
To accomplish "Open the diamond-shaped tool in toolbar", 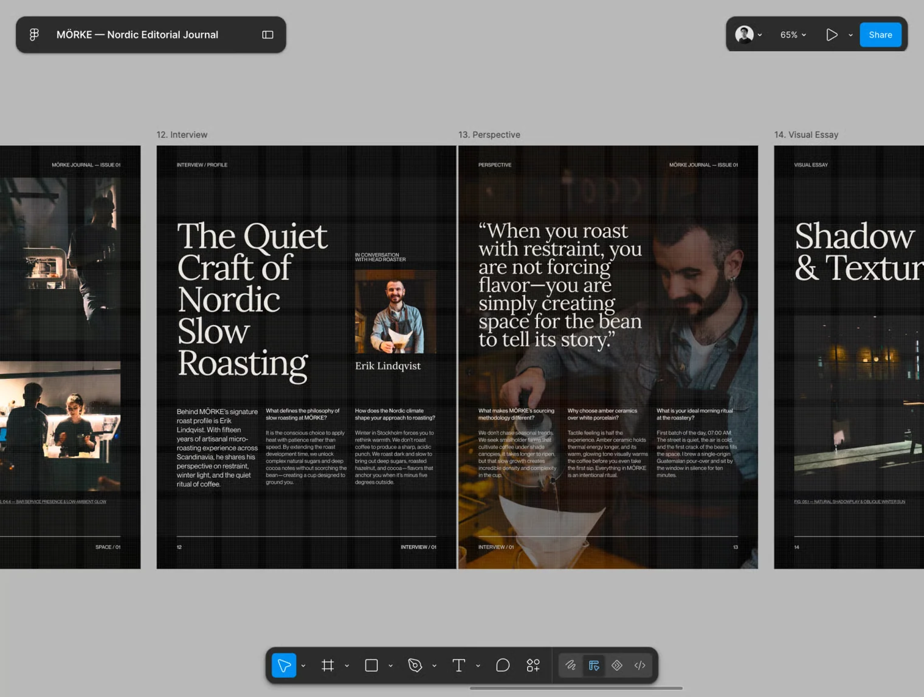I will coord(617,665).
